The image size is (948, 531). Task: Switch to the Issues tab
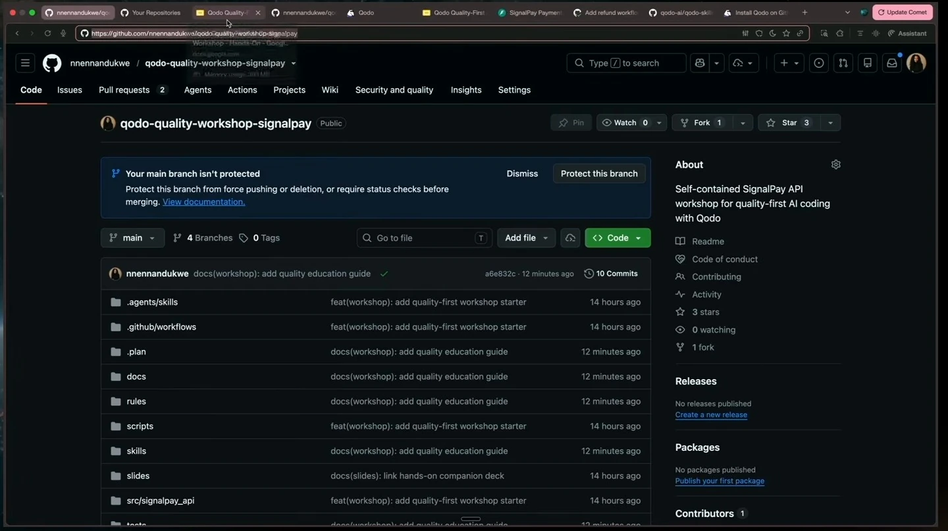70,90
